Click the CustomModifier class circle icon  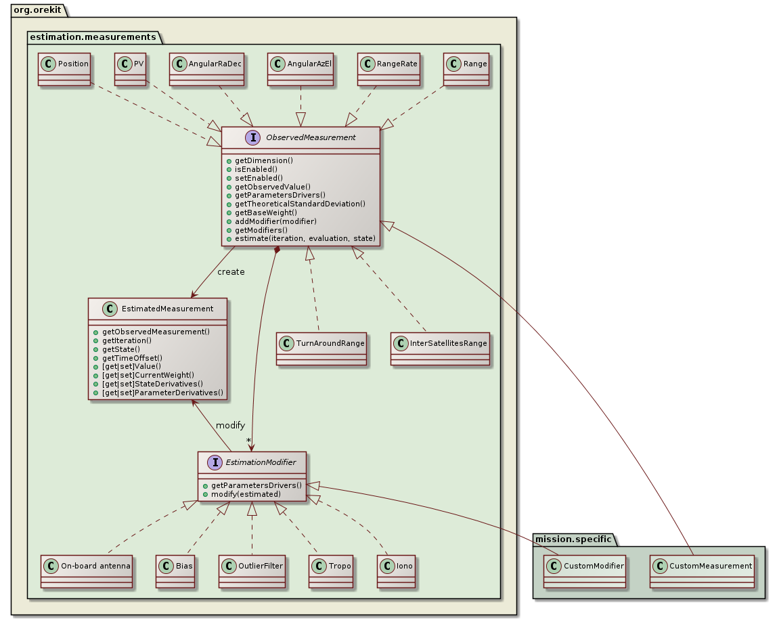[553, 567]
